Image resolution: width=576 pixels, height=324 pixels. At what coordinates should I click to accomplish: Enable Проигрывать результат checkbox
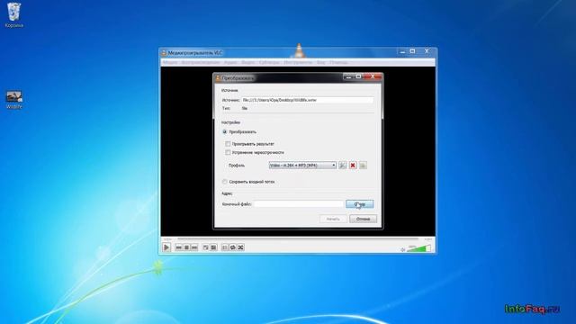click(250, 144)
